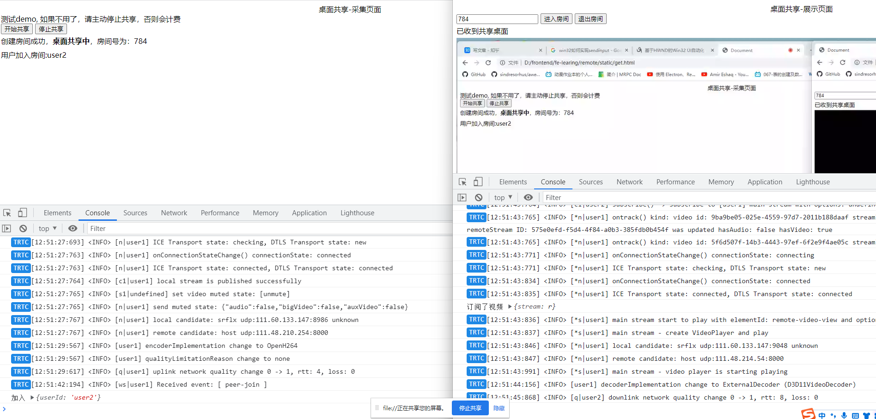Screen dimensions: 876x419
Task: Click the Sogou input method logo
Action: (808, 414)
